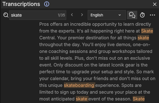Go to previous search match
Image resolution: width=159 pixels, height=103 pixels.
pos(72,15)
